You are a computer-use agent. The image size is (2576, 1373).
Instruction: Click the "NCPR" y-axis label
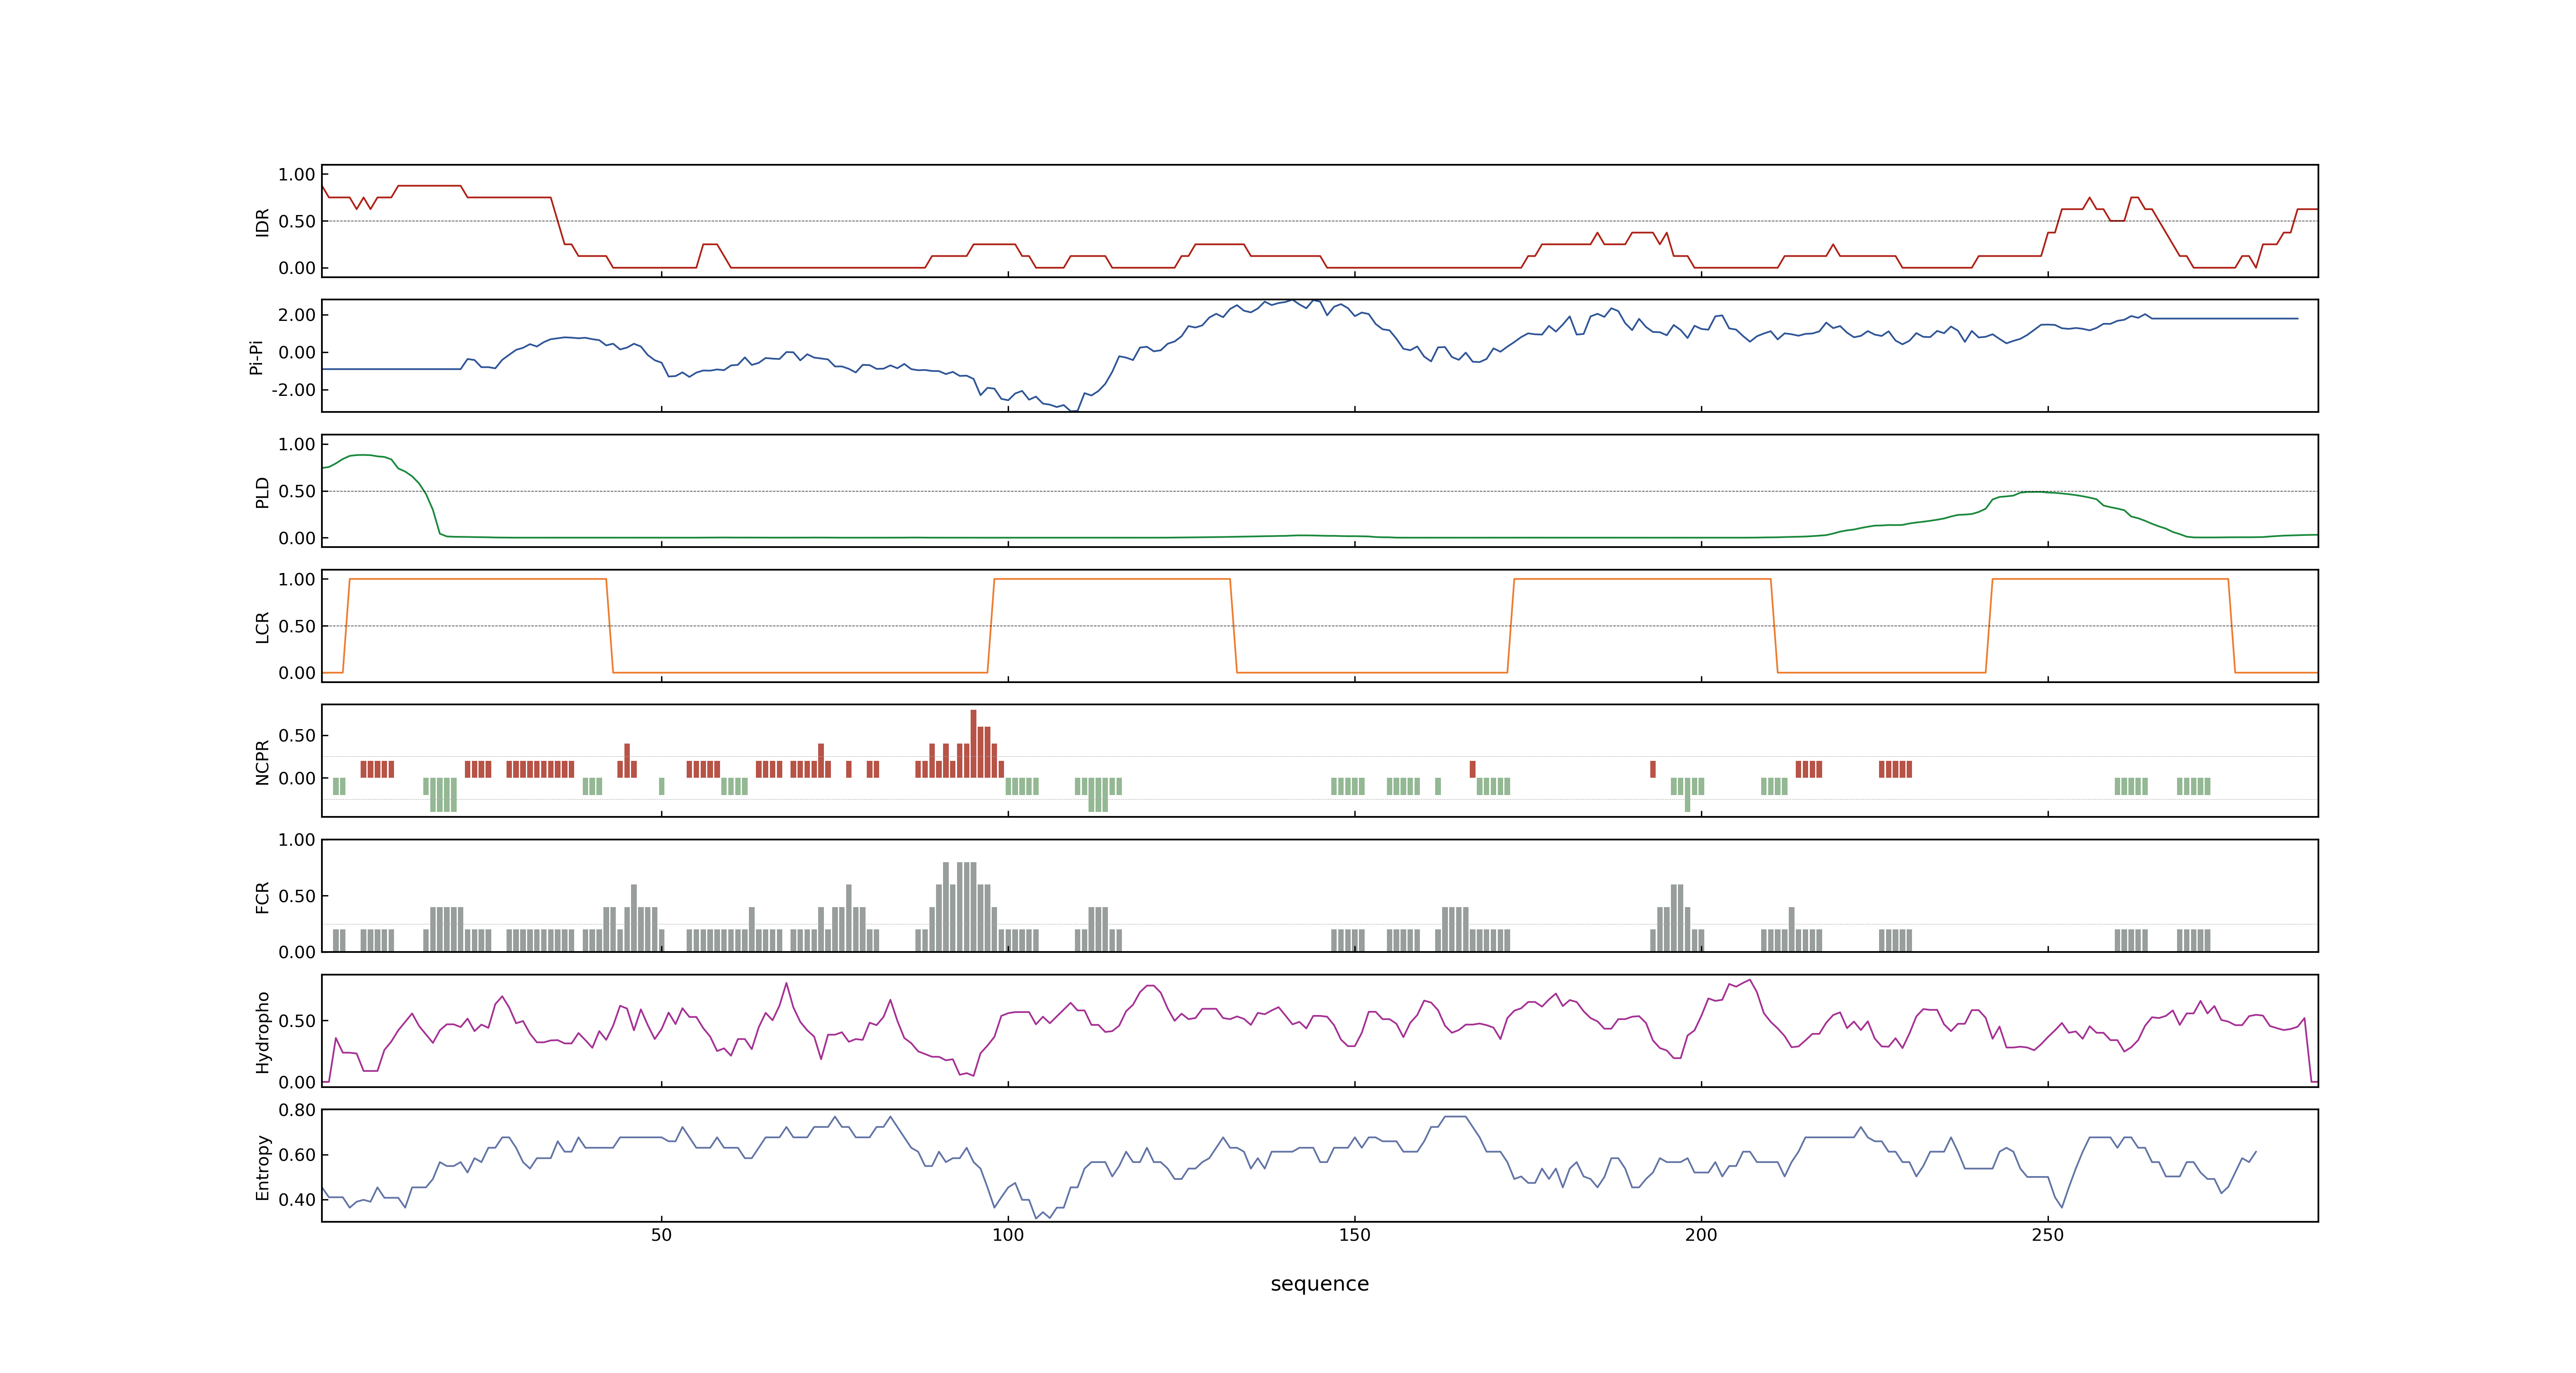[263, 761]
